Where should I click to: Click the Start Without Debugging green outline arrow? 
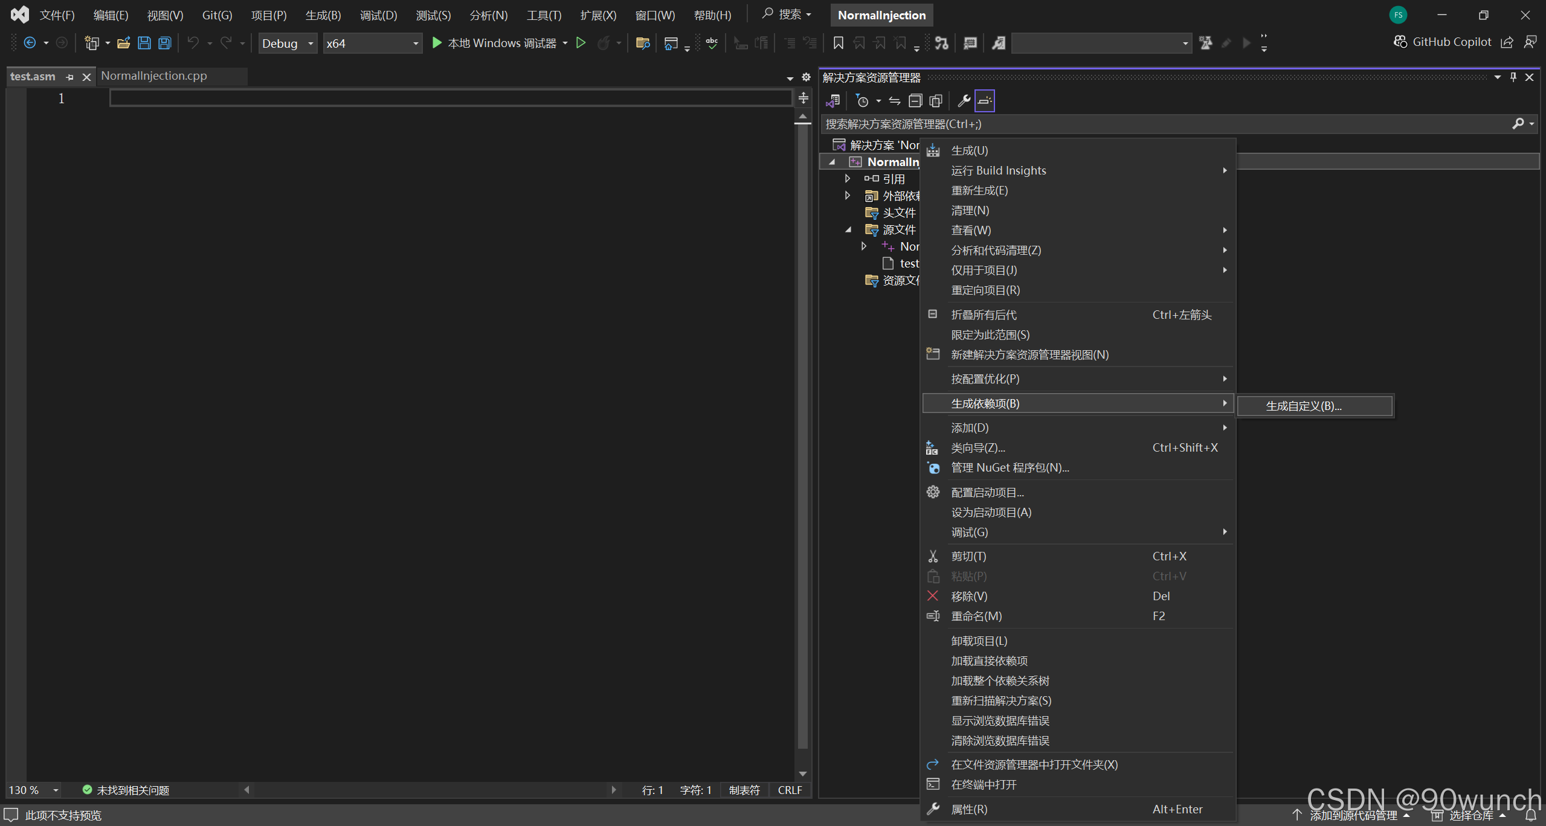[581, 43]
